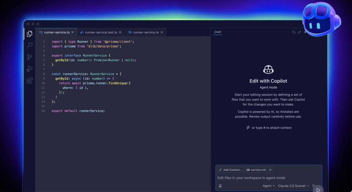Click the redo arrow in chat header

(299, 32)
